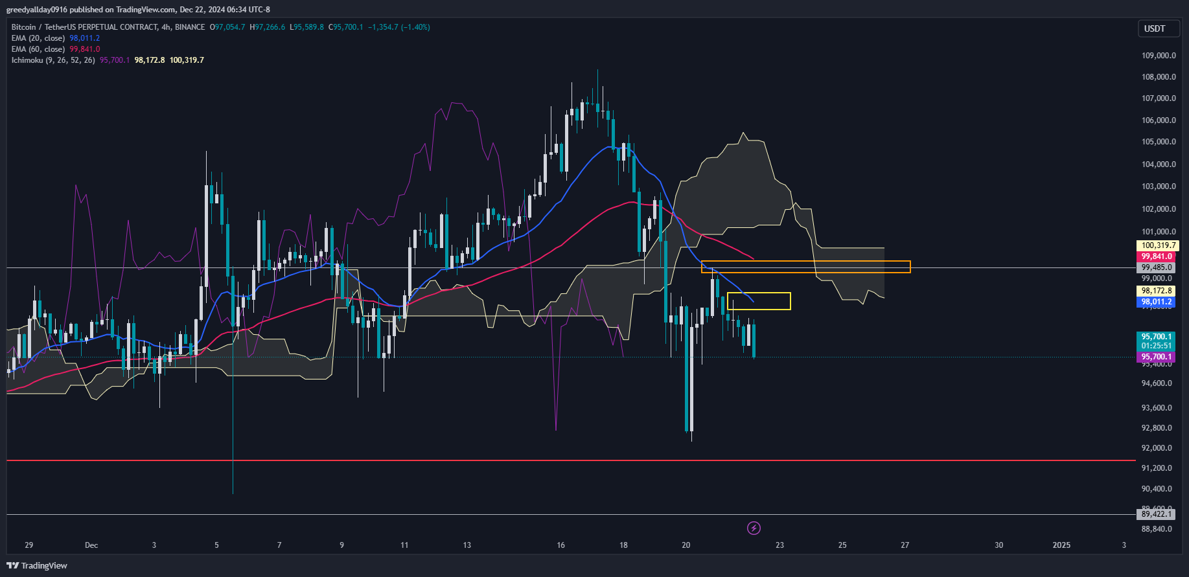The height and width of the screenshot is (577, 1189).
Task: Click the '2025' label on the time axis
Action: tap(1061, 545)
